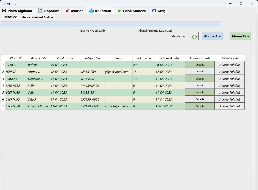This screenshot has height=190, width=258.
Task: Click the Abone Ara button
Action: click(212, 36)
